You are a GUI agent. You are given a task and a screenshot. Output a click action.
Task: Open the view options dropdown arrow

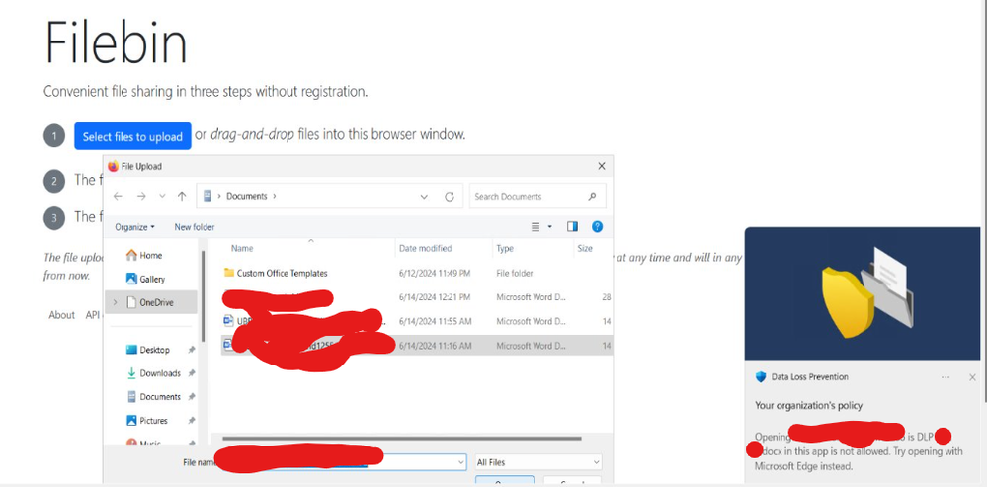[549, 227]
